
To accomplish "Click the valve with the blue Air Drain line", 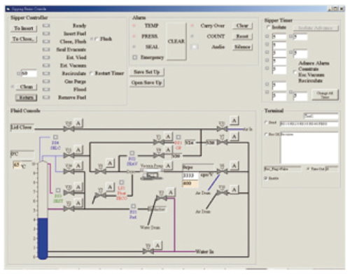I will (222, 171).
